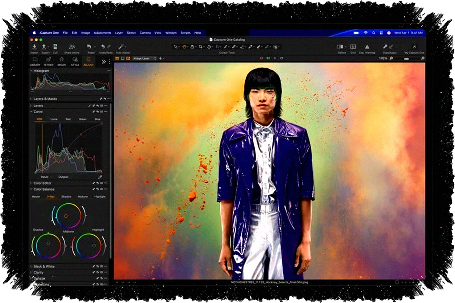Click the Export icon
This screenshot has height=303, width=455.
[x=44, y=47]
